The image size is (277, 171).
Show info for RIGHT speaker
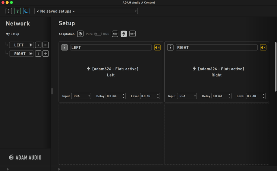pos(38,54)
